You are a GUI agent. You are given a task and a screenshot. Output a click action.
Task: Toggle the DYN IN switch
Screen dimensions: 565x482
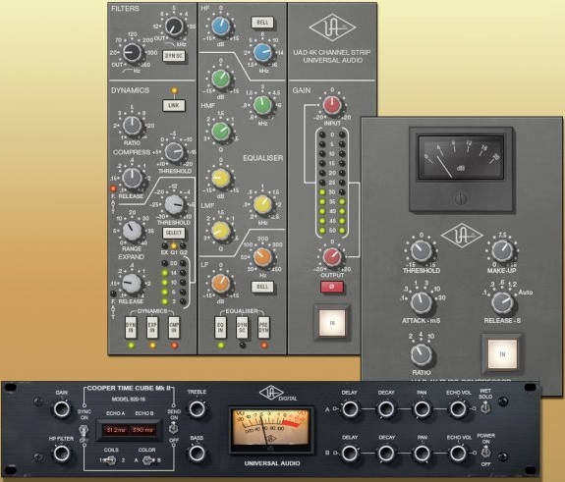131,328
